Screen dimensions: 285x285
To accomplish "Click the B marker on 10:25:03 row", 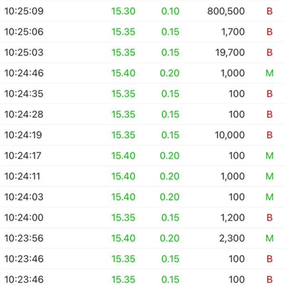I will point(269,52).
